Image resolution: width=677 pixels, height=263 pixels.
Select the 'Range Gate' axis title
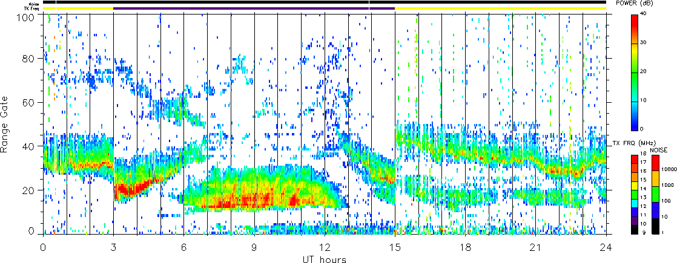[5, 125]
